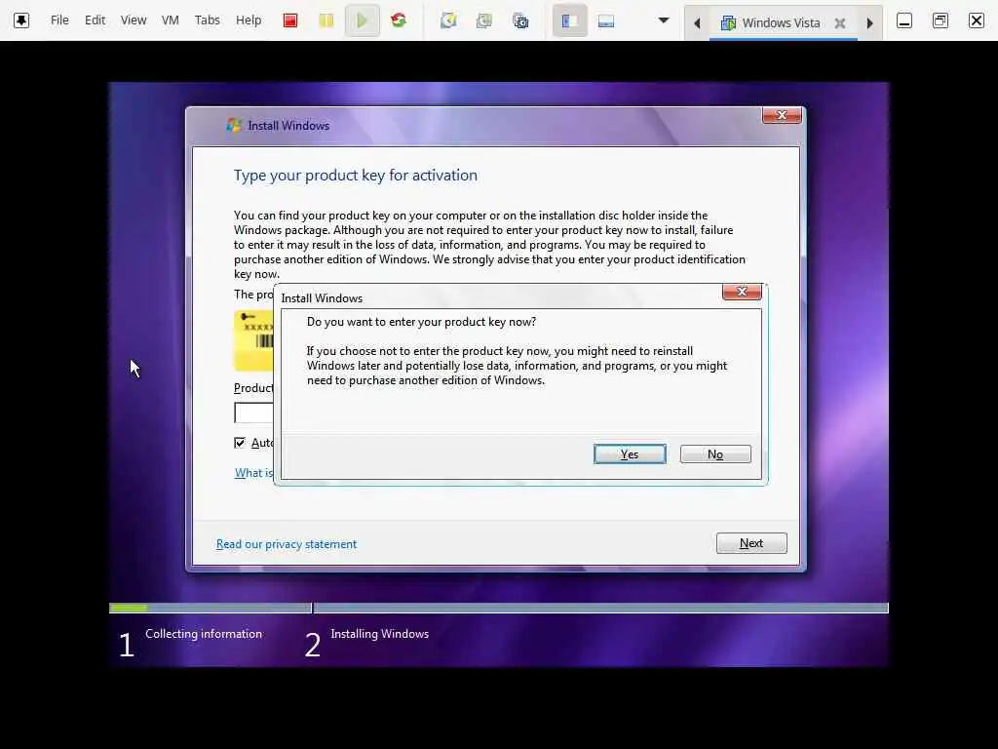Click 'Collecting information' step label

click(204, 634)
